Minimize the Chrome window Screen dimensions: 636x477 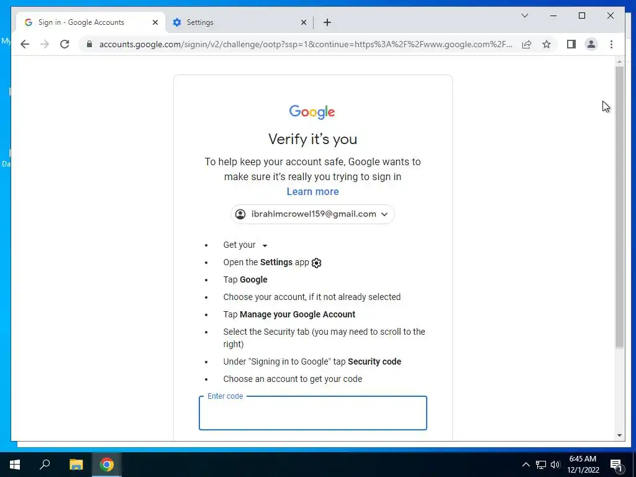pyautogui.click(x=553, y=16)
